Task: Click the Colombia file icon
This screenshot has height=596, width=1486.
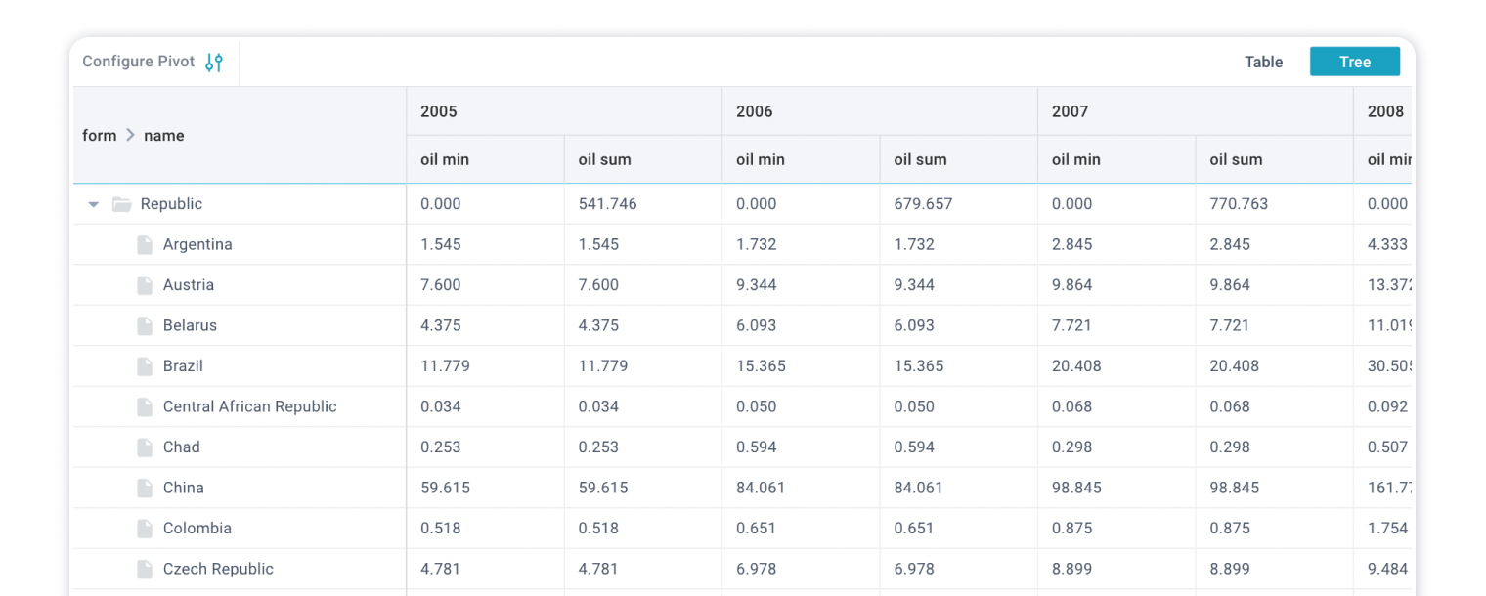Action: (x=145, y=529)
